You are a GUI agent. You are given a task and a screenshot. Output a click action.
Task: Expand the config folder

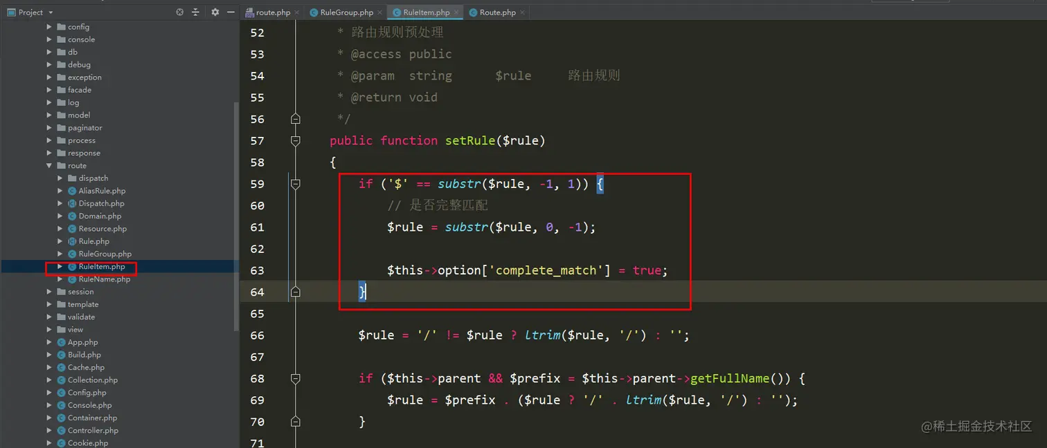(49, 27)
